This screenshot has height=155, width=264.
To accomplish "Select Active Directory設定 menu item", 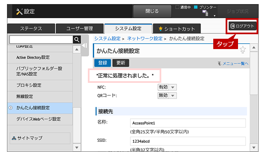I will click(x=40, y=58).
